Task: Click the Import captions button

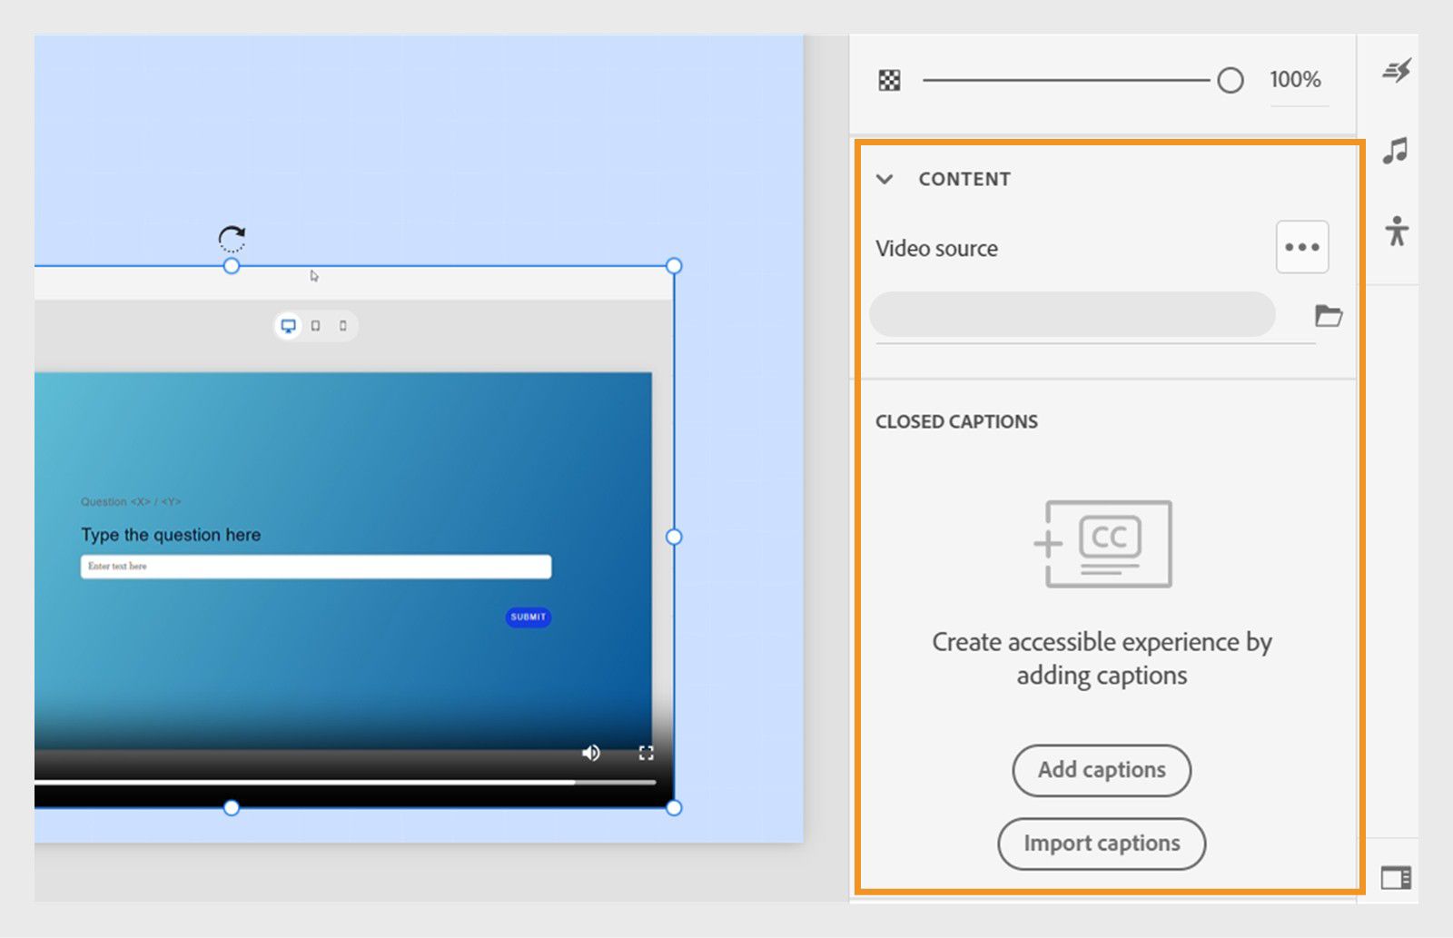Action: point(1101,843)
